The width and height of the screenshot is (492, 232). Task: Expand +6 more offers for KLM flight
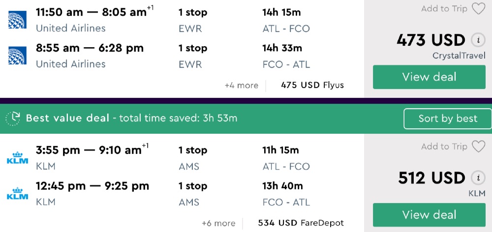pyautogui.click(x=218, y=223)
